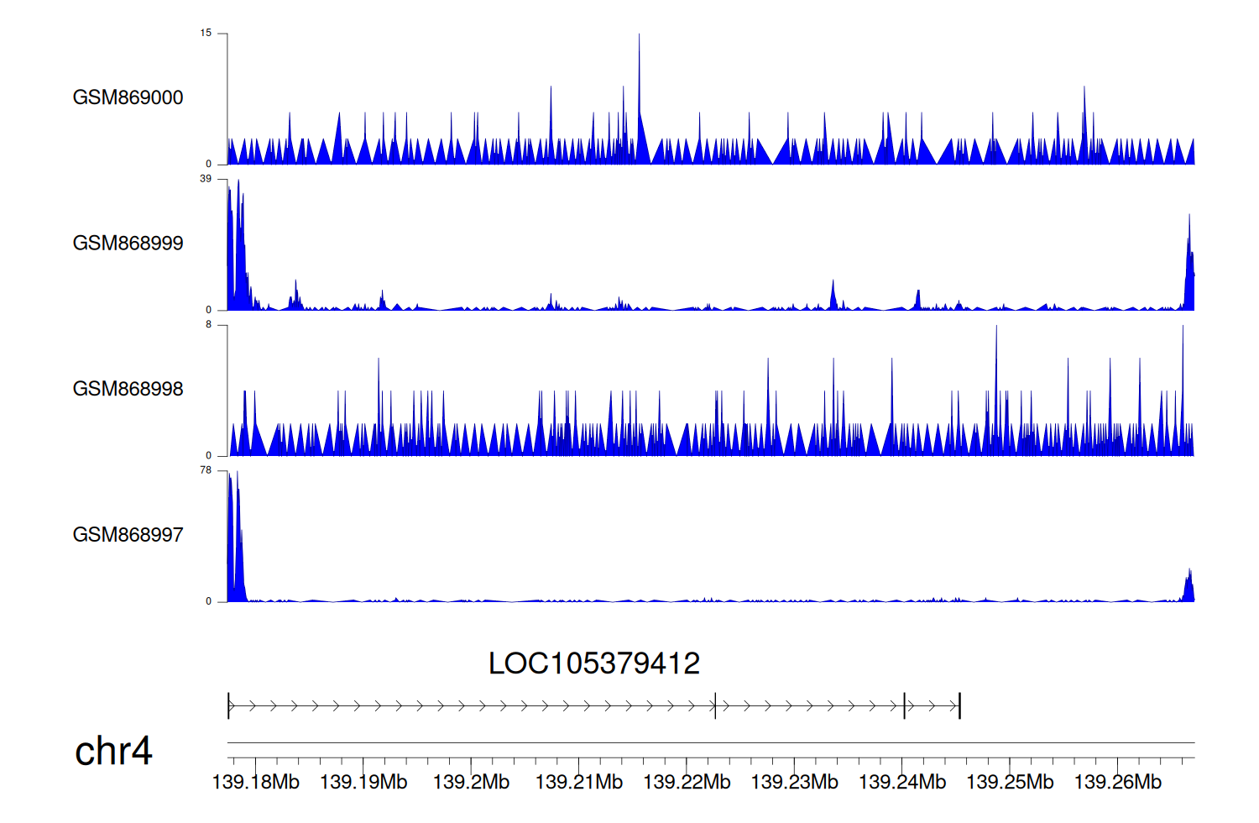Click the end marker of LOC105379412 gene

click(x=959, y=706)
